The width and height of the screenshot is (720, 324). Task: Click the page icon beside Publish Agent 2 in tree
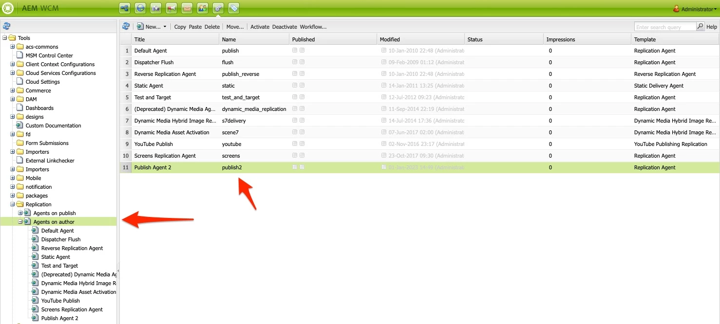35,318
